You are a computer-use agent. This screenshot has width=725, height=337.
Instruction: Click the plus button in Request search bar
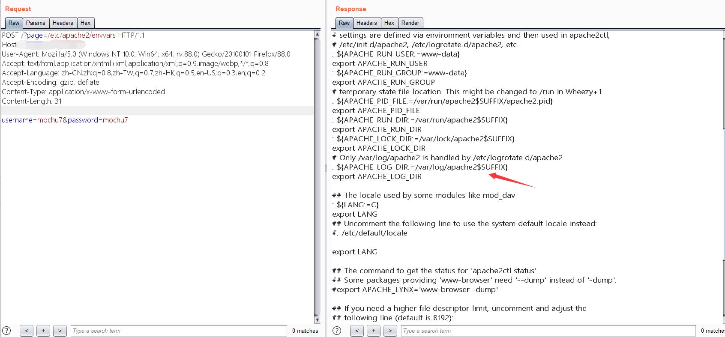(x=43, y=331)
